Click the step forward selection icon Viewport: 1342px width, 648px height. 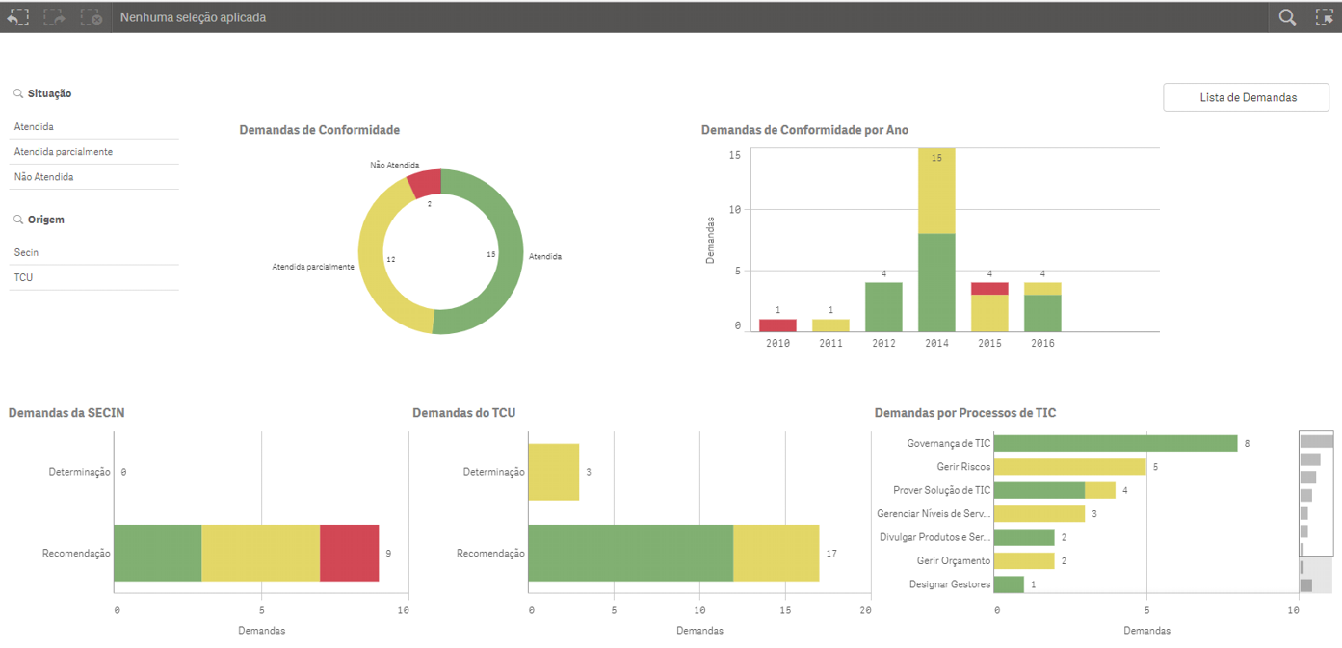55,17
